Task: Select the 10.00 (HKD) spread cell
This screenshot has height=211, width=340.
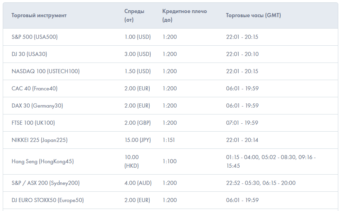Action: (x=132, y=161)
